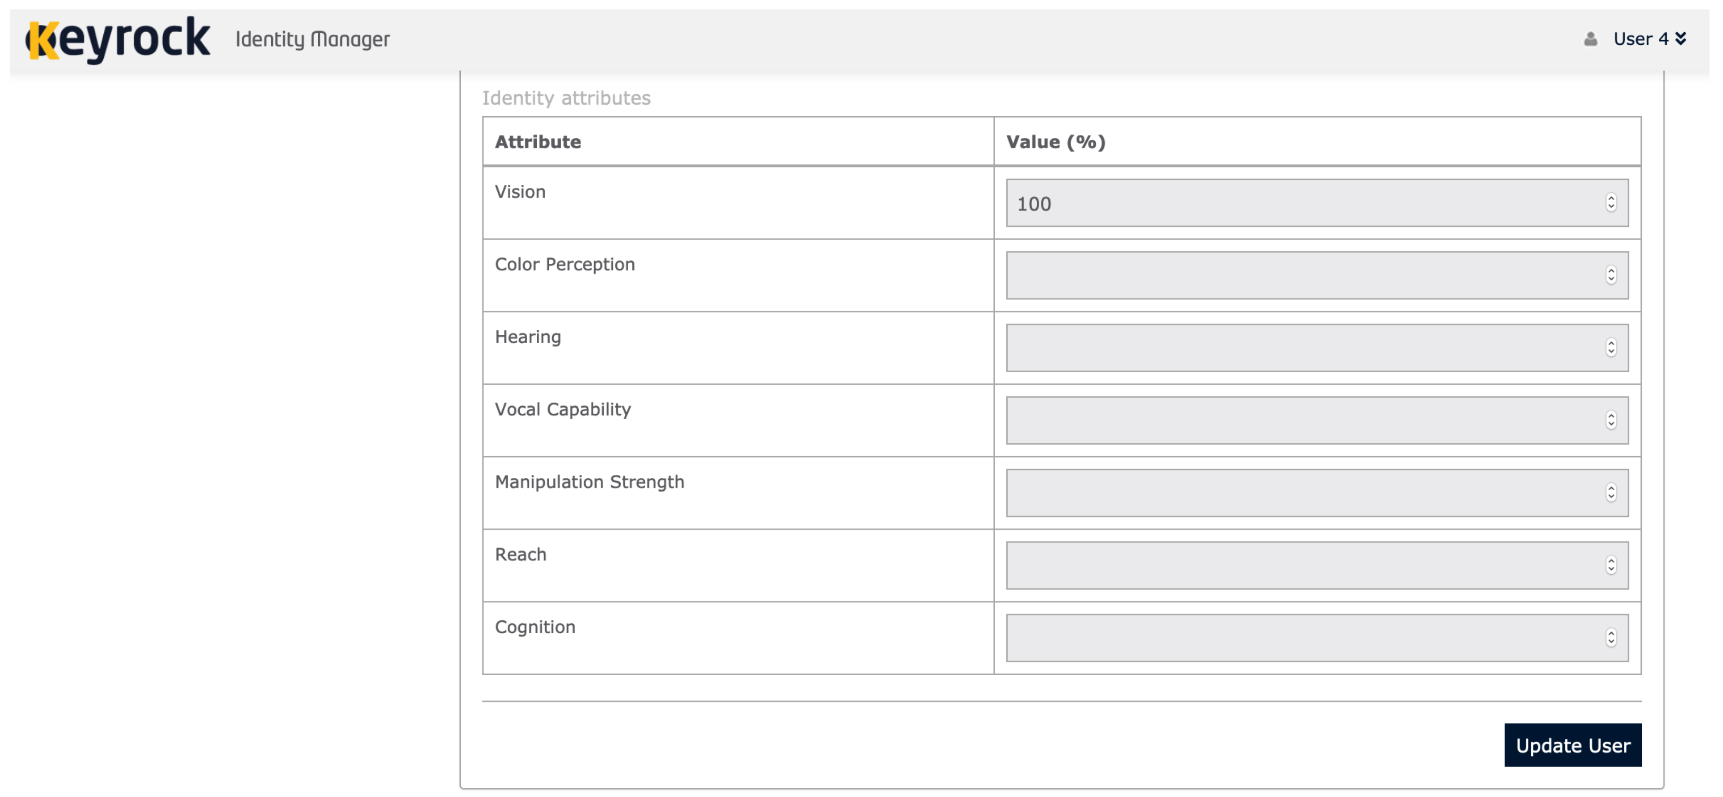1723x797 pixels.
Task: Select the Vocal Capability value field
Action: point(1304,420)
